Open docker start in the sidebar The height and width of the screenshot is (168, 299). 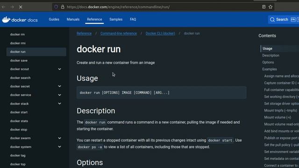(x=19, y=112)
